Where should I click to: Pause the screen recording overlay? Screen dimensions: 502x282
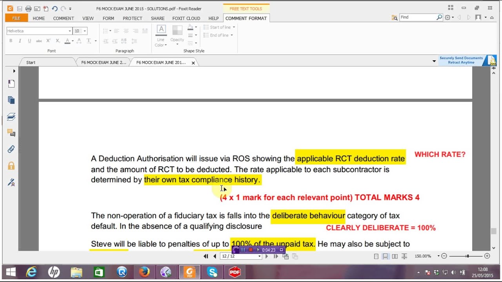pyautogui.click(x=243, y=249)
